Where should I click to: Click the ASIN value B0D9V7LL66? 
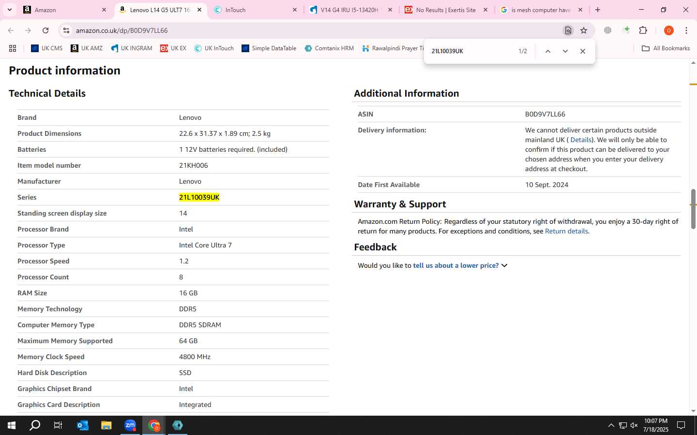coord(545,114)
